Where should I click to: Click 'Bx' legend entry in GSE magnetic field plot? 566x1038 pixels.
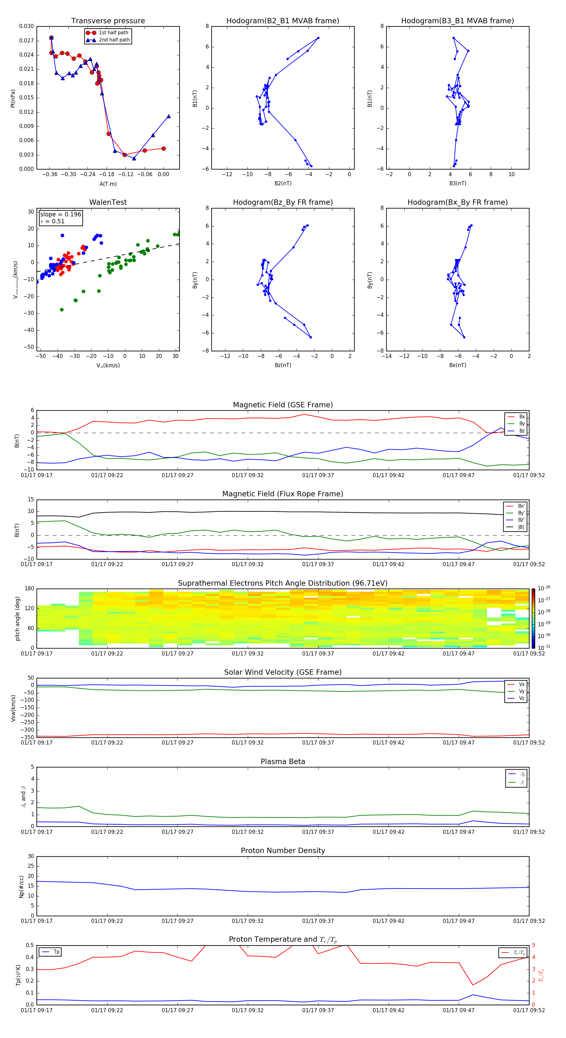coord(516,417)
